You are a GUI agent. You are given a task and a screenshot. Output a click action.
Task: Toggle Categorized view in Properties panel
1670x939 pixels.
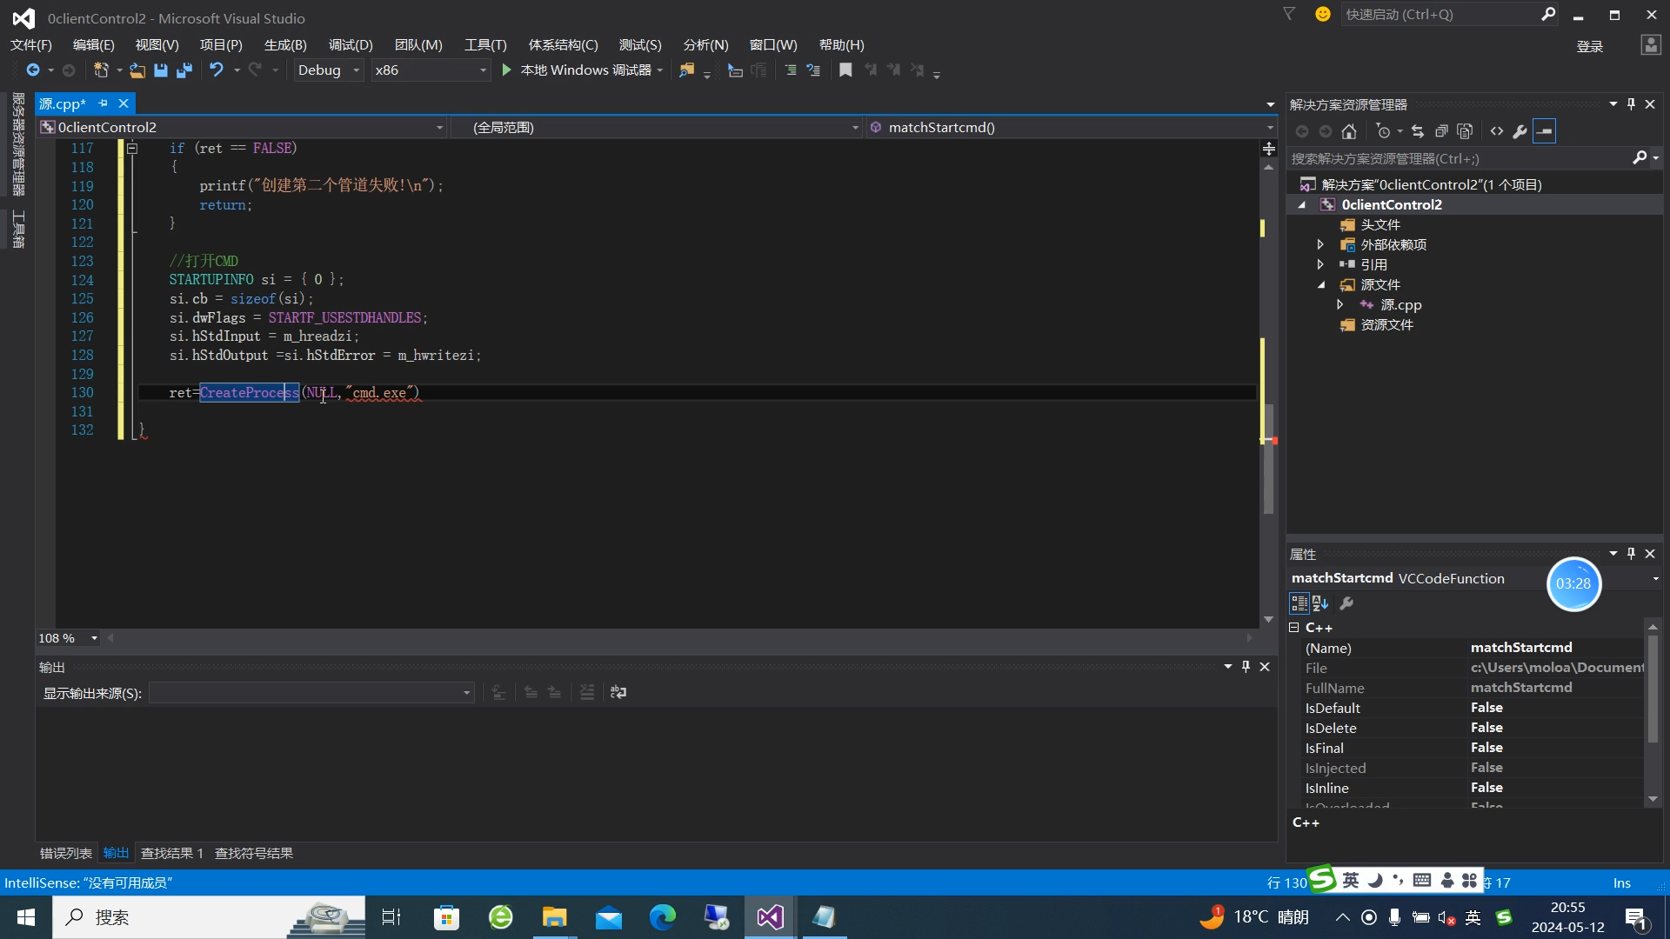pyautogui.click(x=1299, y=603)
